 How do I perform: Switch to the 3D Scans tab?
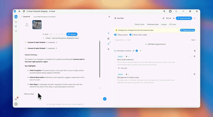[x=172, y=24]
